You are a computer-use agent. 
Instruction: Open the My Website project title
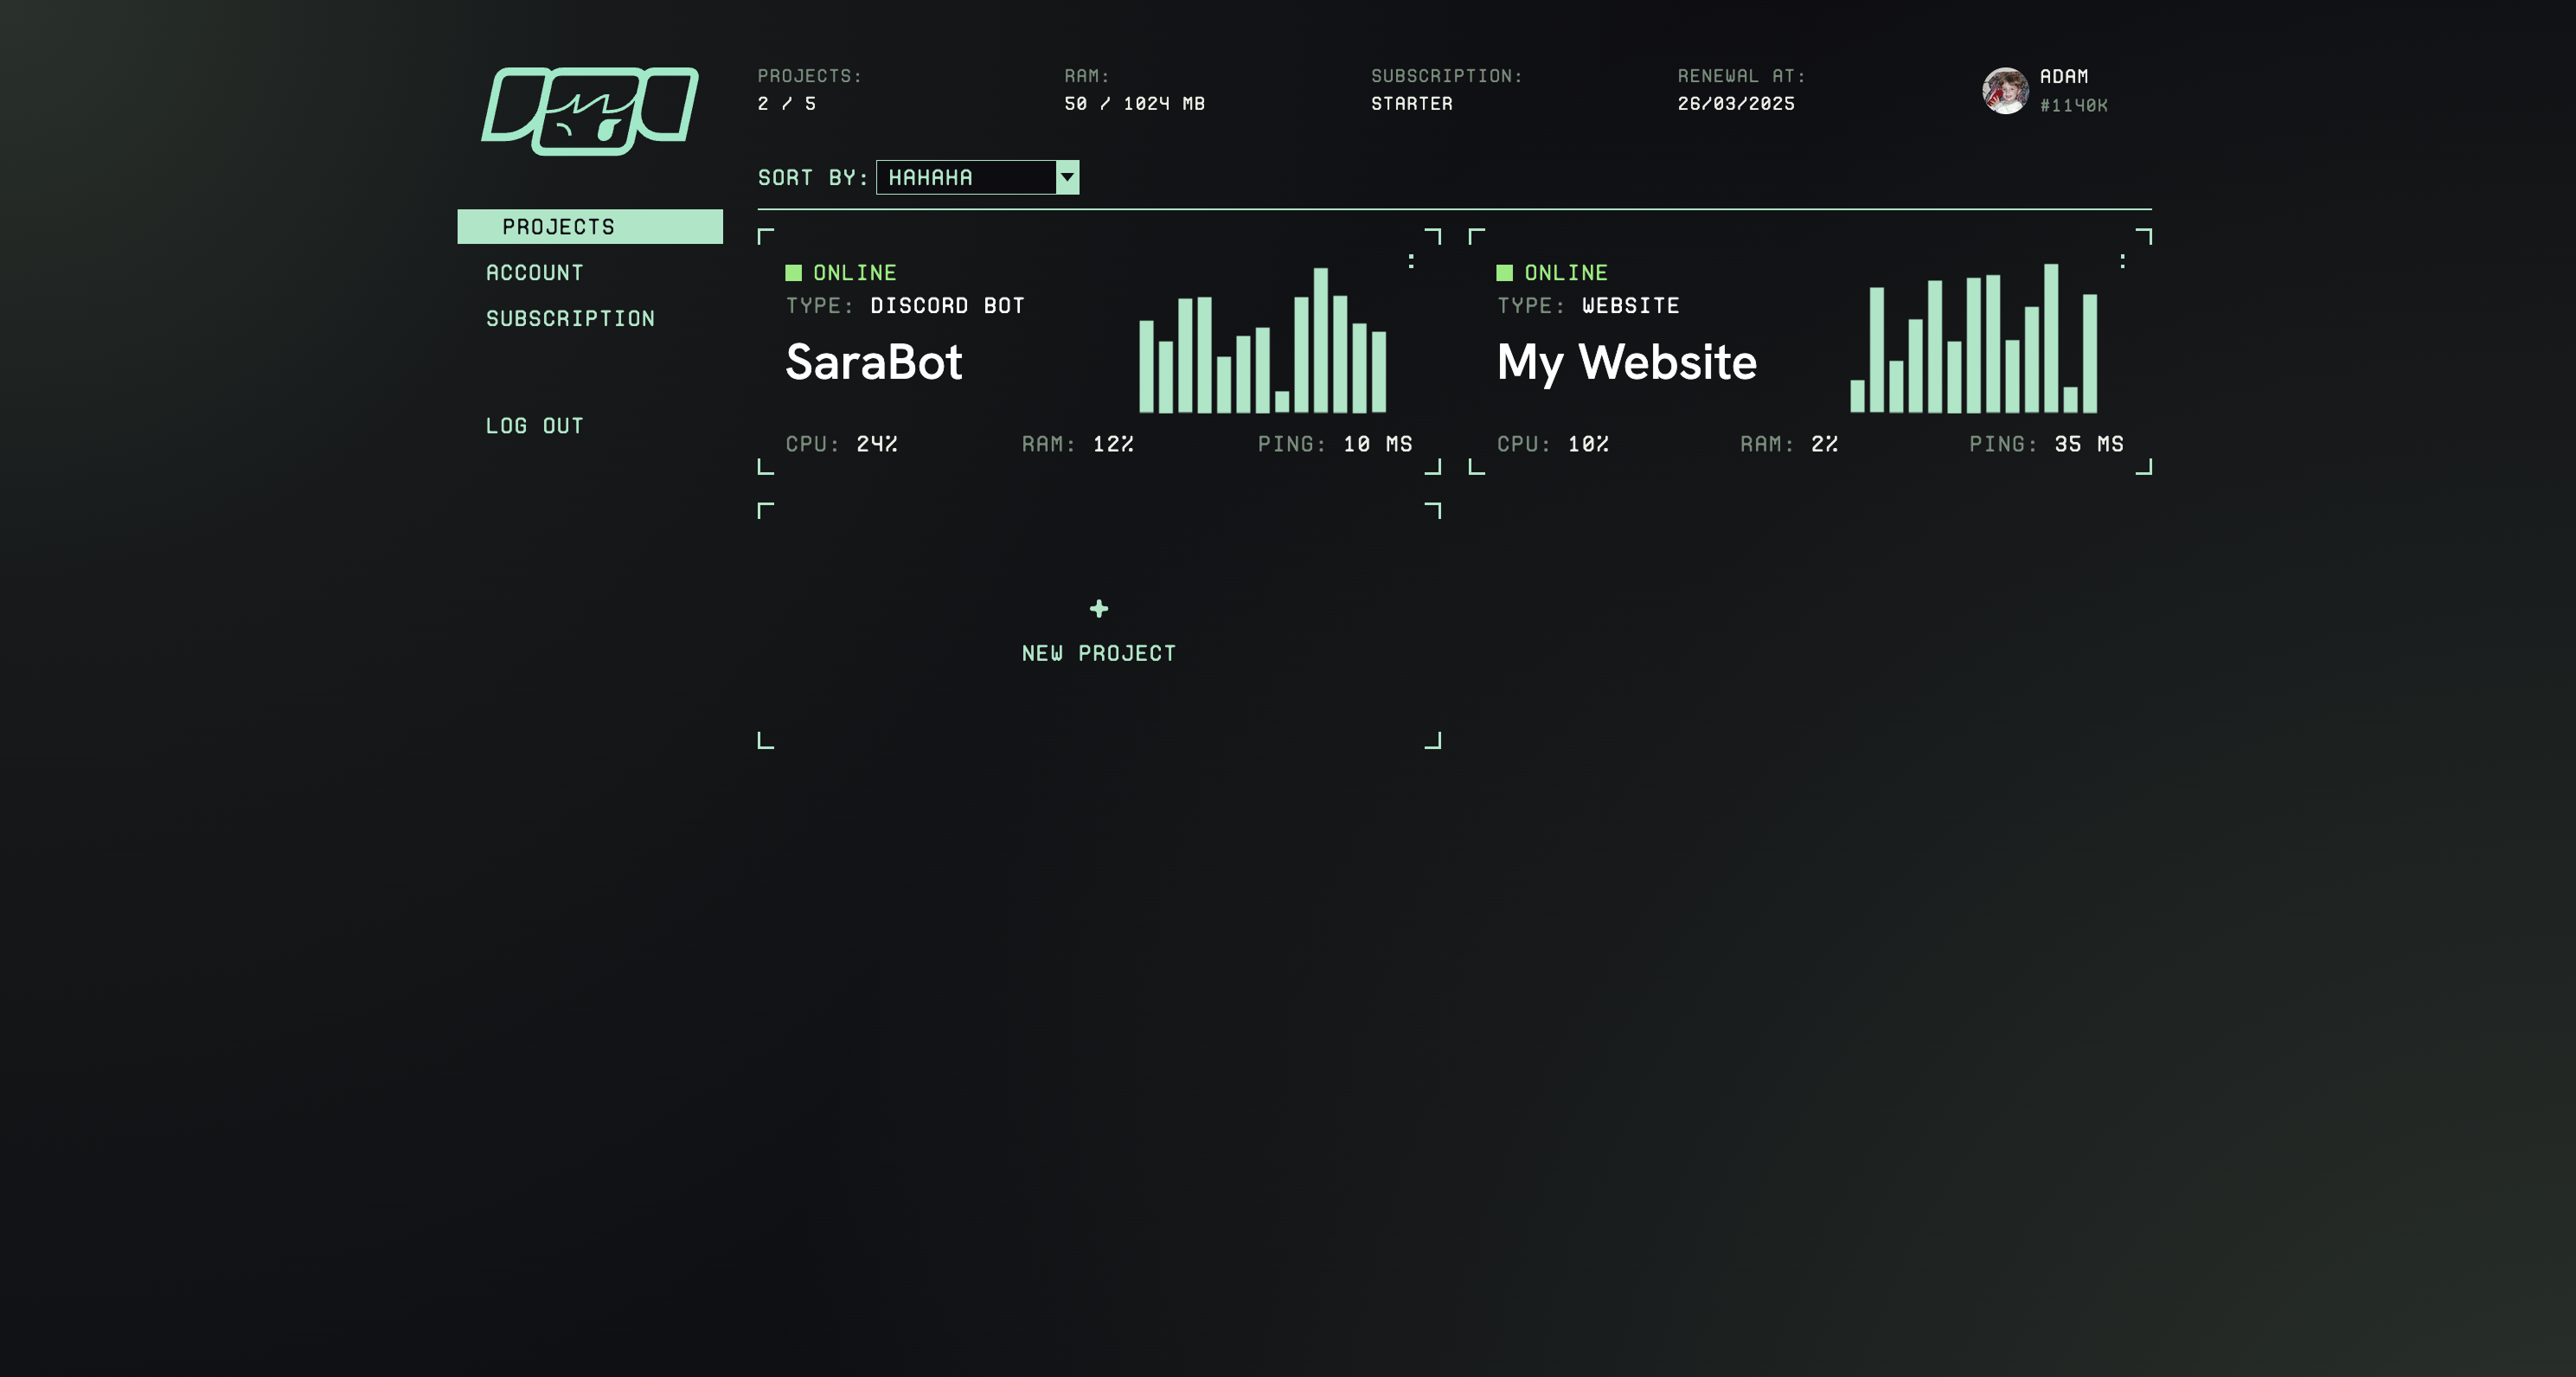pos(1627,362)
